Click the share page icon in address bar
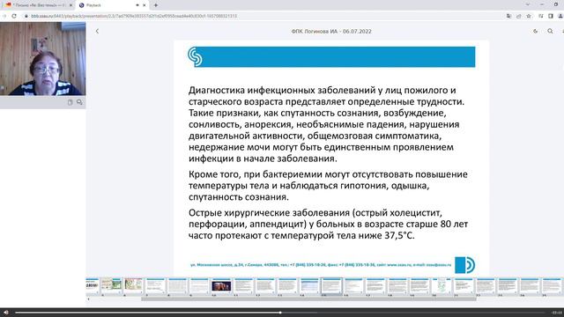Viewport: 564px width, 317px height. [x=519, y=16]
